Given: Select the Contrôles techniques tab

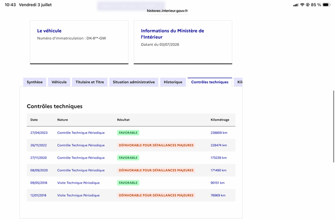Looking at the screenshot, I should pos(210,82).
